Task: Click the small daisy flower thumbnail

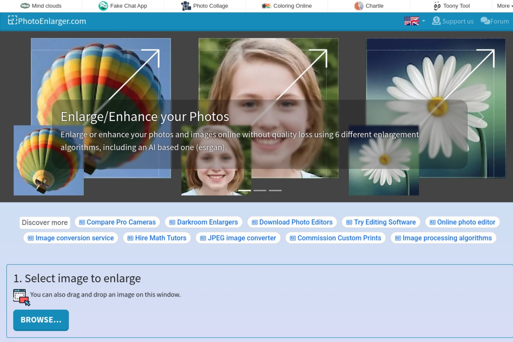Action: coord(384,160)
